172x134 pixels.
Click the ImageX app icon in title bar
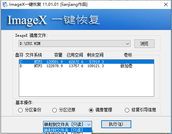tap(5, 4)
